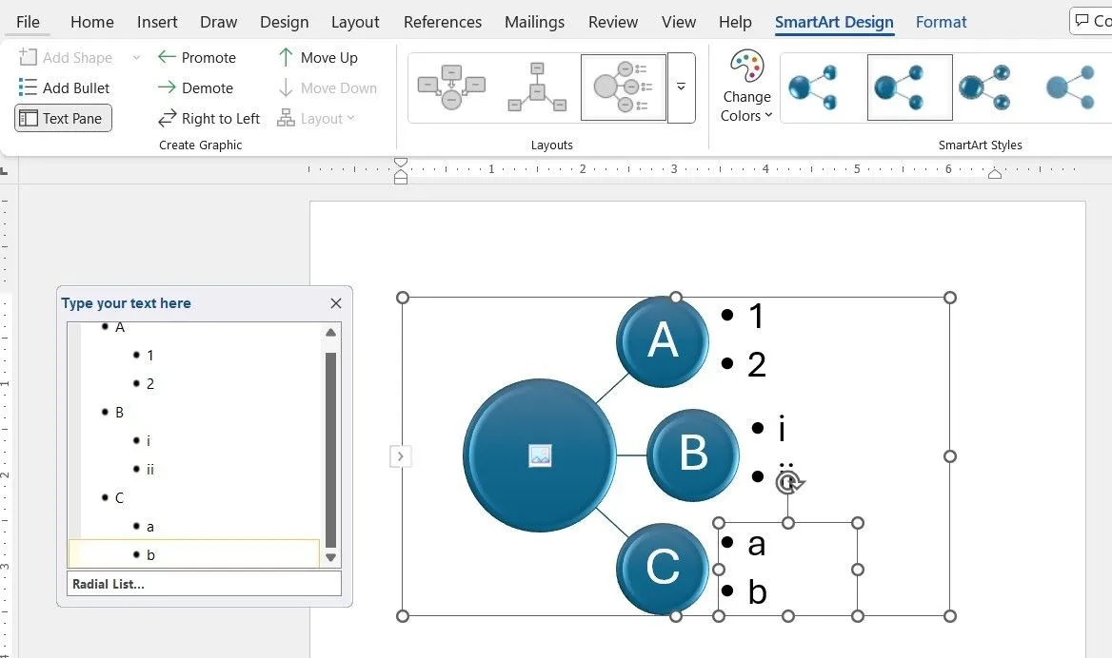Click the picture placeholder in the center circle
This screenshot has width=1112, height=658.
[x=539, y=456]
